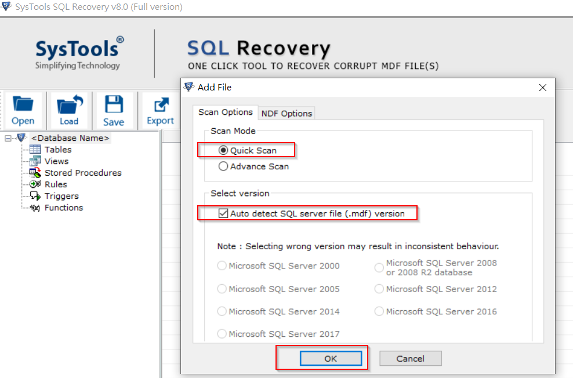Select the Advance Scan radio button
The image size is (573, 378).
[x=223, y=166]
